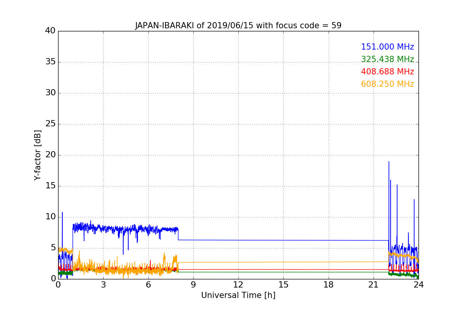
Task: Select the 151.000 MHz legend label
Action: click(387, 47)
